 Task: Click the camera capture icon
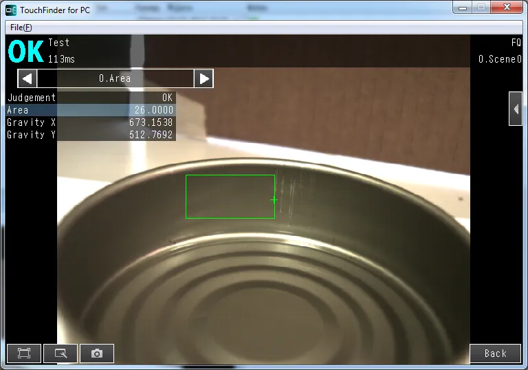tap(97, 353)
